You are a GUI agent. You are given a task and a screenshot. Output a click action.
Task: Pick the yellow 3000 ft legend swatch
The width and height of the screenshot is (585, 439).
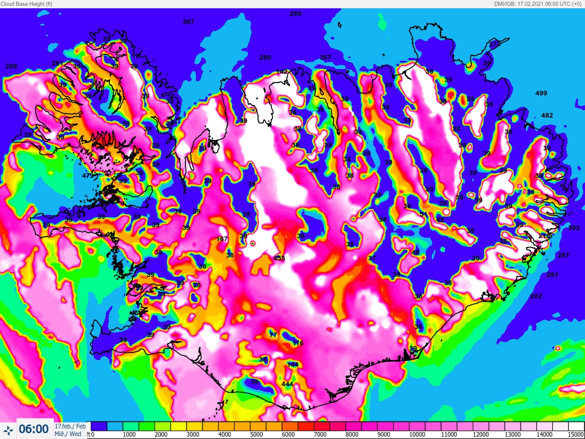(x=194, y=426)
